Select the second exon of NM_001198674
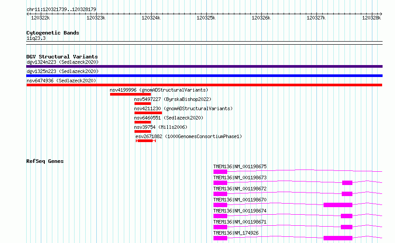Screen dimensions: 395x243 coord(347,216)
